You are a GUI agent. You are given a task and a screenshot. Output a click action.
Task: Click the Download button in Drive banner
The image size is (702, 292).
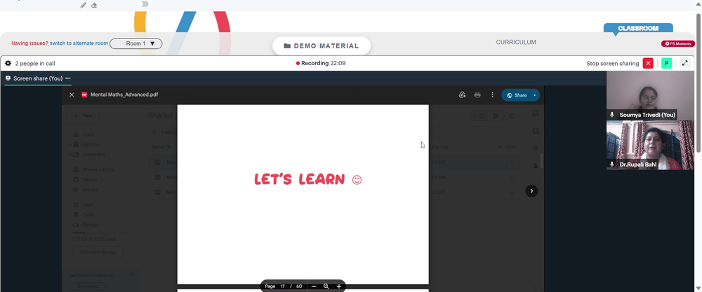[88, 286]
